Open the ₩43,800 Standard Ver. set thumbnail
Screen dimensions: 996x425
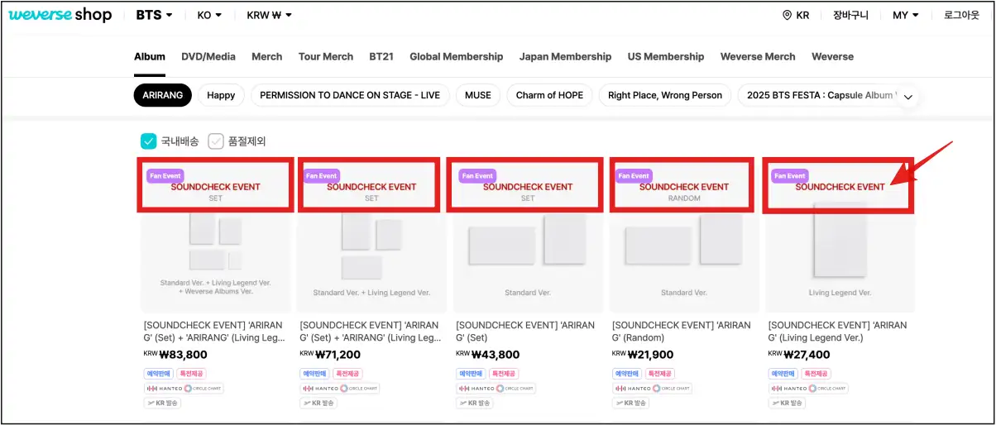(x=528, y=236)
